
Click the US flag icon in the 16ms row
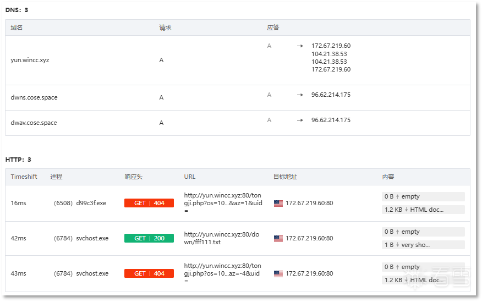pos(278,203)
